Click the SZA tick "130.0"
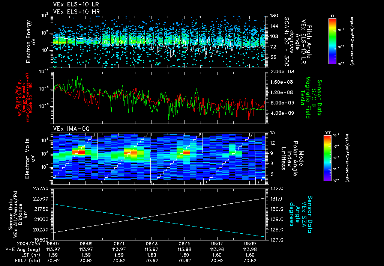The height and width of the screenshot is (266, 384). coord(277,209)
